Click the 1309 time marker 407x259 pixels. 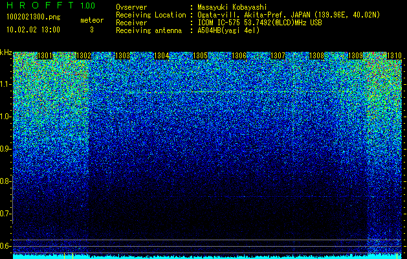[355, 56]
